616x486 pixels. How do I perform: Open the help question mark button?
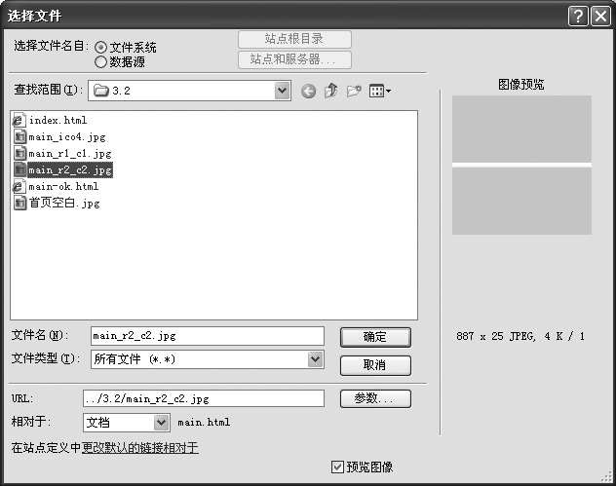point(578,17)
